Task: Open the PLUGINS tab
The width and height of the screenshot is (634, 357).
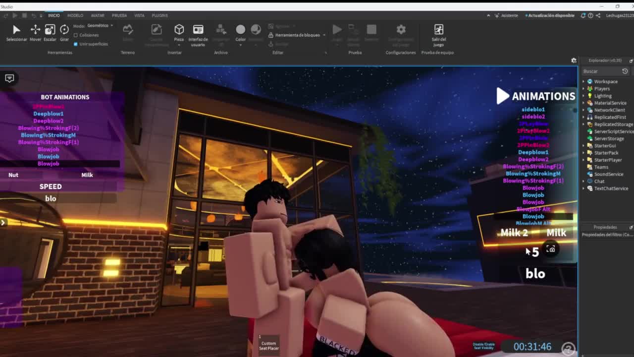Action: coord(159,15)
